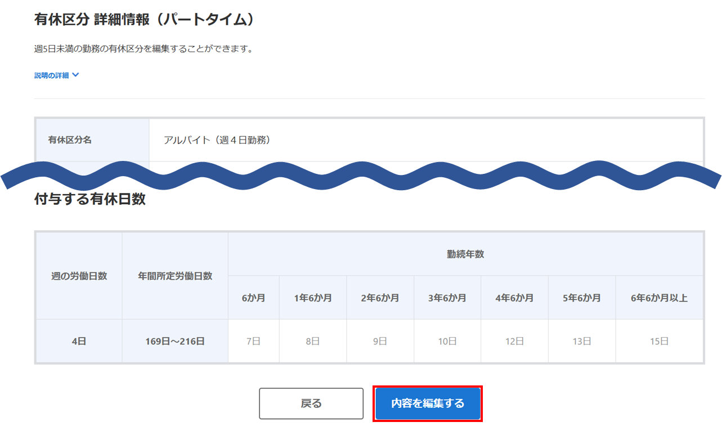Click the 4日 weekly workdays cell
Image resolution: width=722 pixels, height=431 pixels.
(x=79, y=341)
